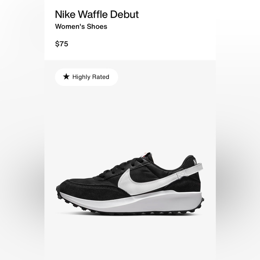Image resolution: width=260 pixels, height=260 pixels.
Task: Click the white info panel above the product image
Action: [x=156, y=31]
